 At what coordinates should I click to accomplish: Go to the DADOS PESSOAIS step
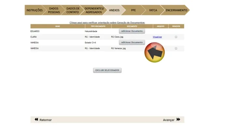(54, 10)
